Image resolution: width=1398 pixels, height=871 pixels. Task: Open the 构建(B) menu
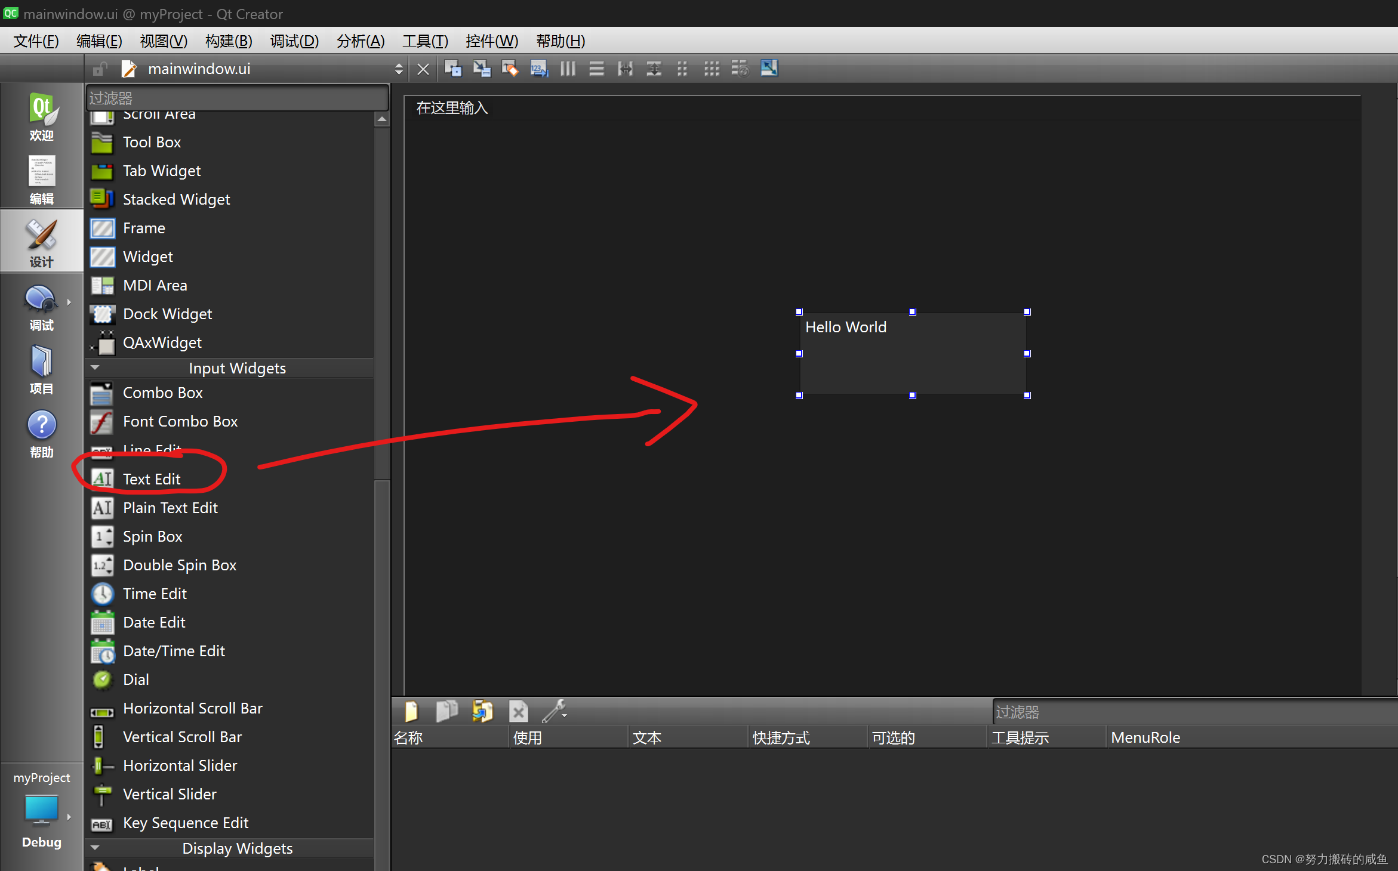(x=228, y=41)
